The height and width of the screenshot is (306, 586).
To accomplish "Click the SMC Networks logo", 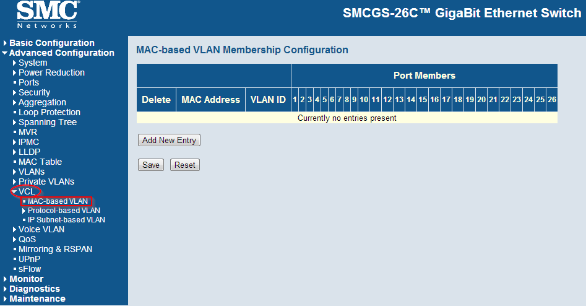I will (47, 14).
